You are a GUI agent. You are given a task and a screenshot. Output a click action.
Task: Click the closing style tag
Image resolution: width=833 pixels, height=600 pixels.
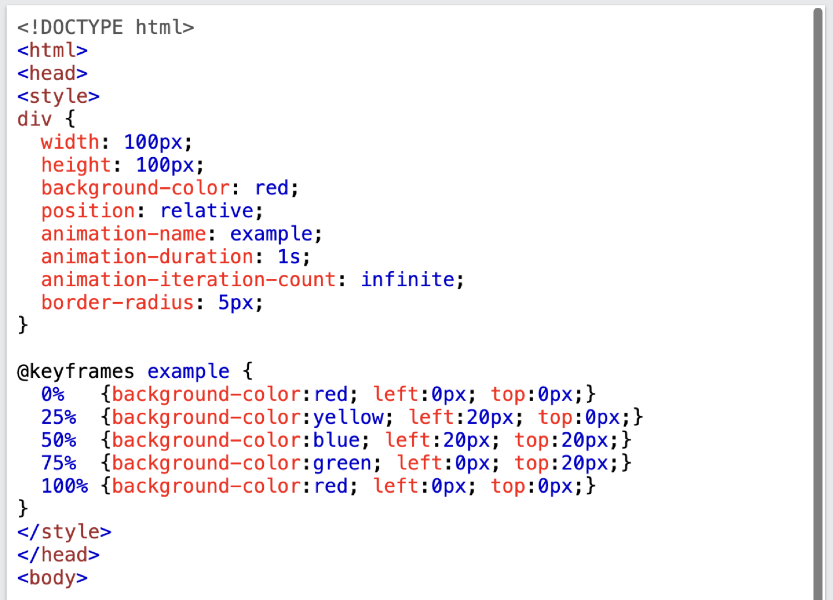pos(64,532)
